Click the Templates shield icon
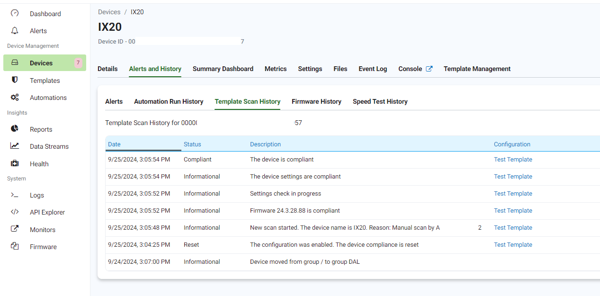 pyautogui.click(x=15, y=80)
